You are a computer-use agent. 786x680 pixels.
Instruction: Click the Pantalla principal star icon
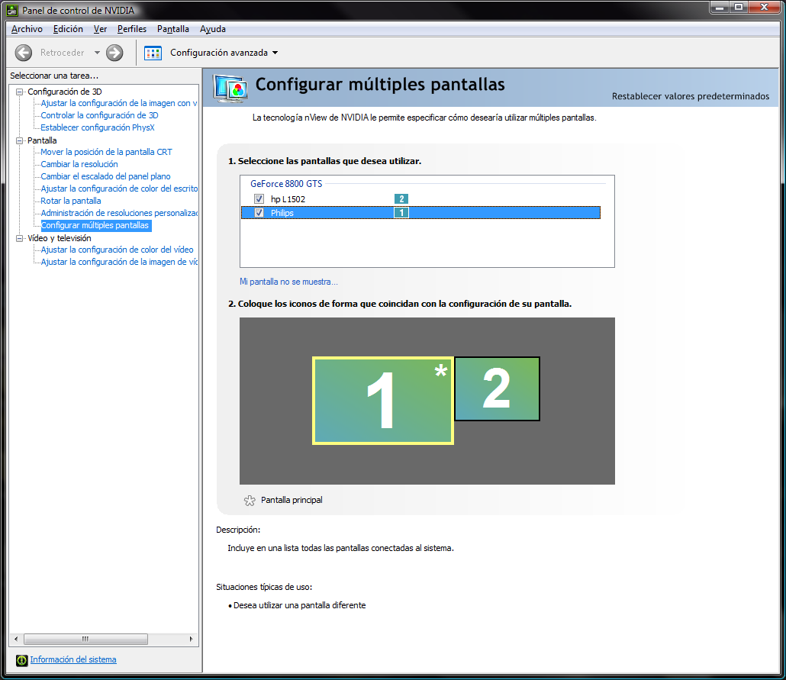(250, 501)
